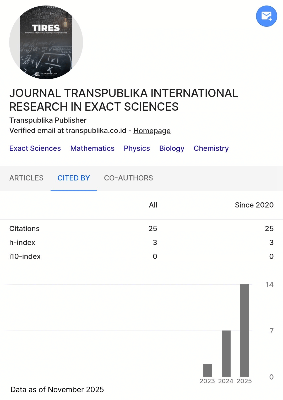Click the 2023 citations bar
Screen dimensions: 283x400
pyautogui.click(x=208, y=370)
